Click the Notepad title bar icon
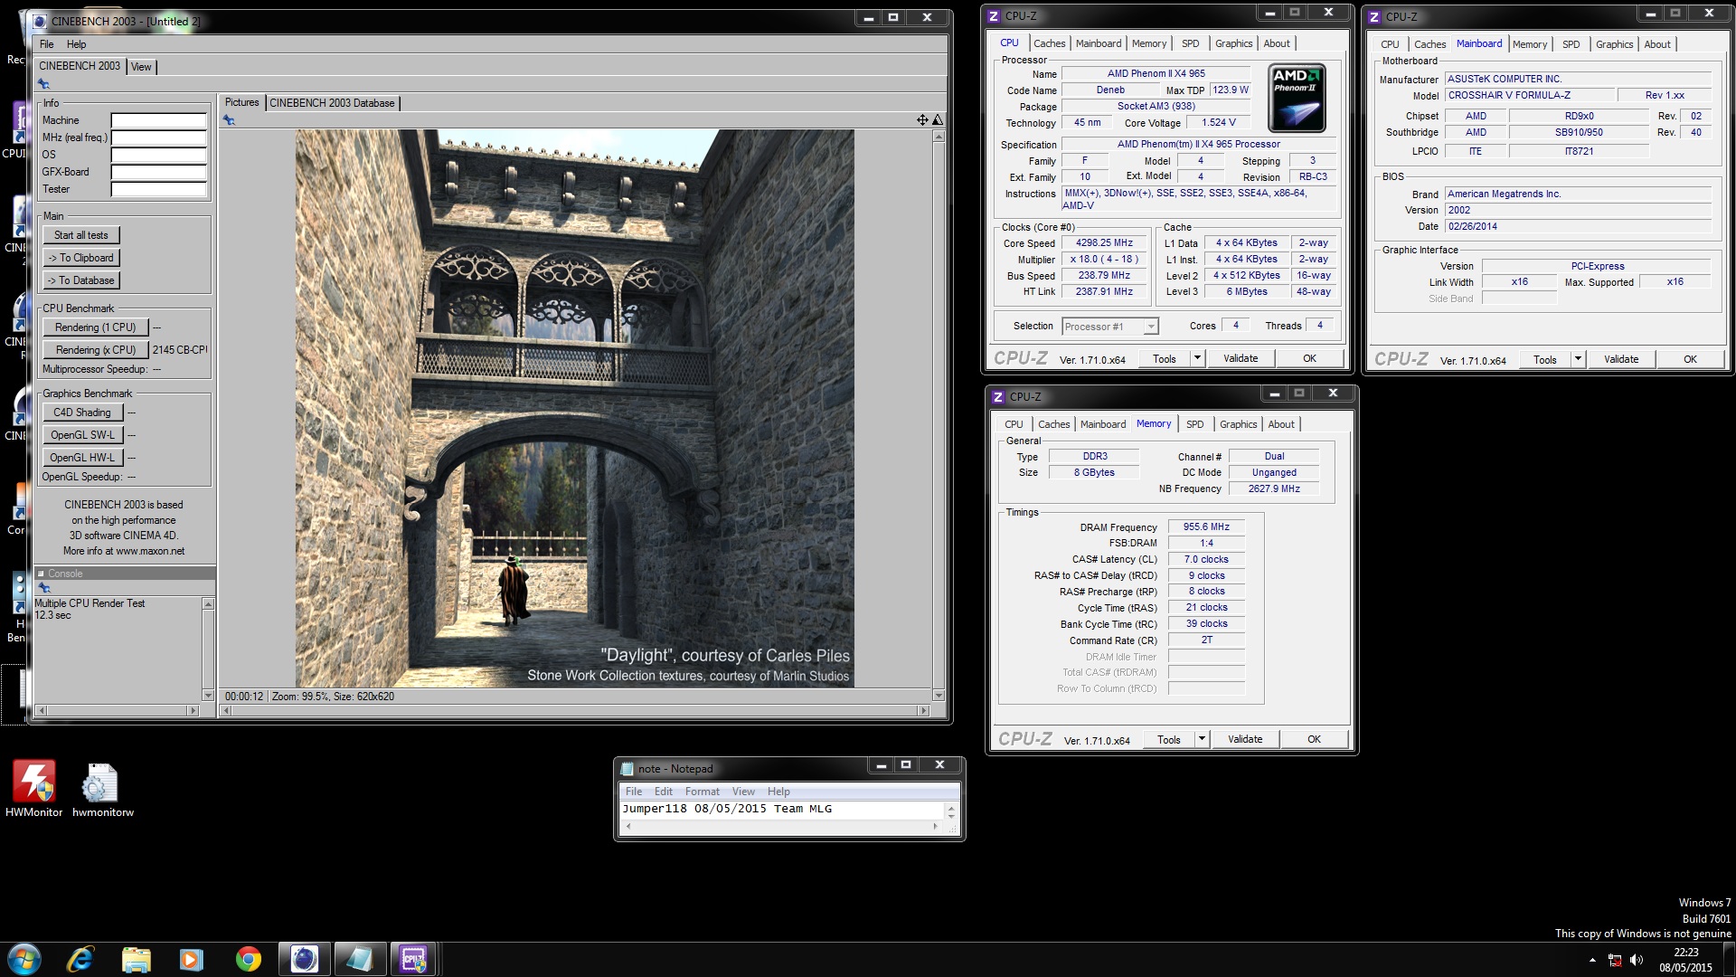The width and height of the screenshot is (1736, 977). 627,769
